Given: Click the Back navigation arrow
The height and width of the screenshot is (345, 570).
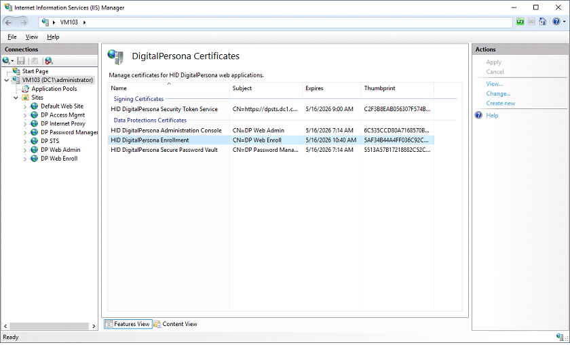Looking at the screenshot, I should click(x=9, y=22).
